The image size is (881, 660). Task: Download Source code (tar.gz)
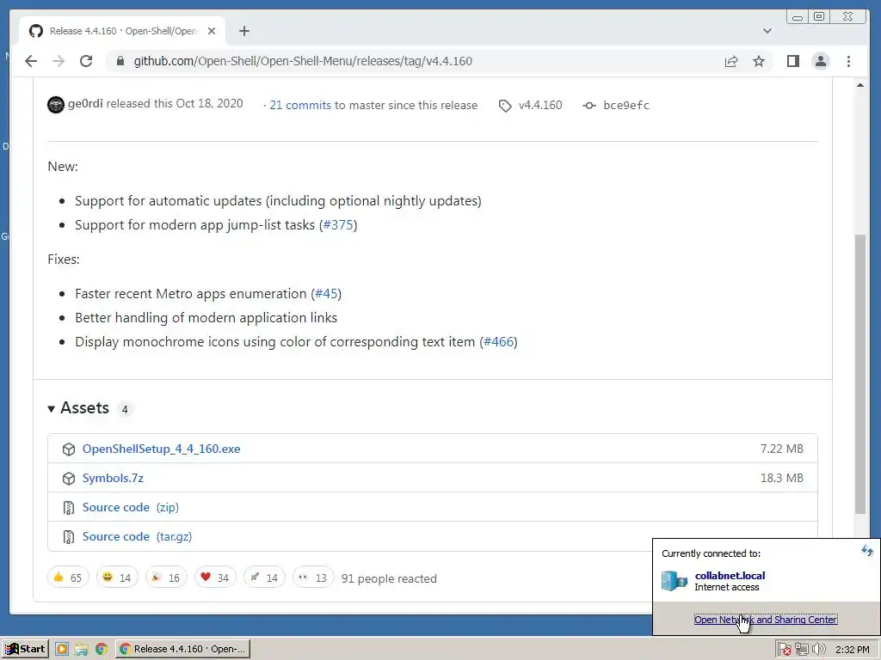pyautogui.click(x=137, y=536)
